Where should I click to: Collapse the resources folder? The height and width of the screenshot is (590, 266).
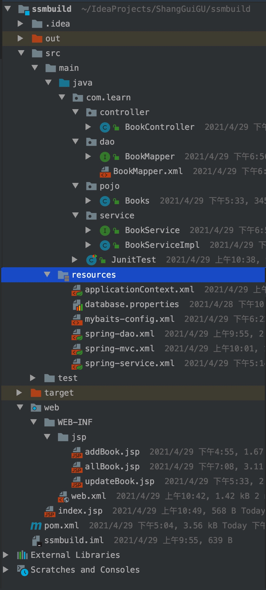(x=47, y=275)
